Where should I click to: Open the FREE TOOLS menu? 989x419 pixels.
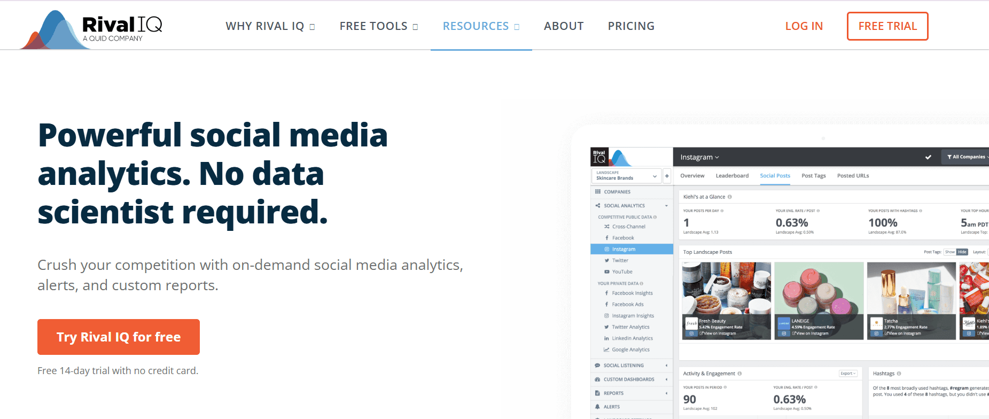379,26
